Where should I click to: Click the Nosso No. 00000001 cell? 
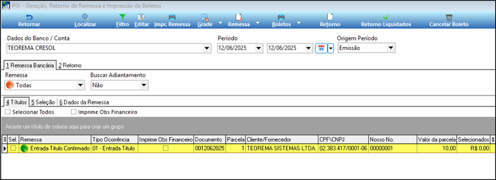392,148
